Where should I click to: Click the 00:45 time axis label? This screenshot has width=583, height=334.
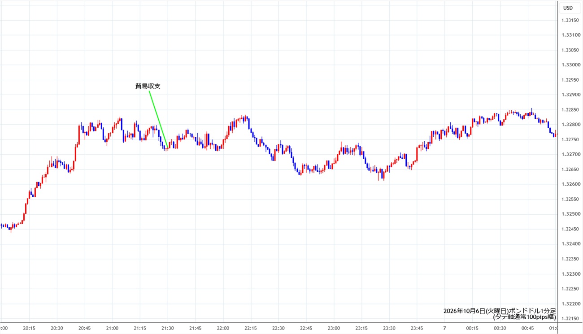point(528,328)
